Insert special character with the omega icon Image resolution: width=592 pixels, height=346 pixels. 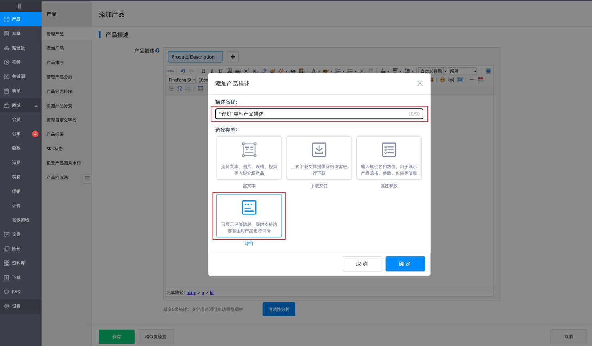coord(180,88)
